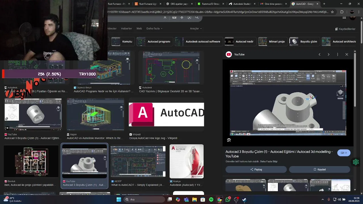This screenshot has width=363, height=204.
Task: Submit search using the magnifier icon
Action: click(x=197, y=17)
